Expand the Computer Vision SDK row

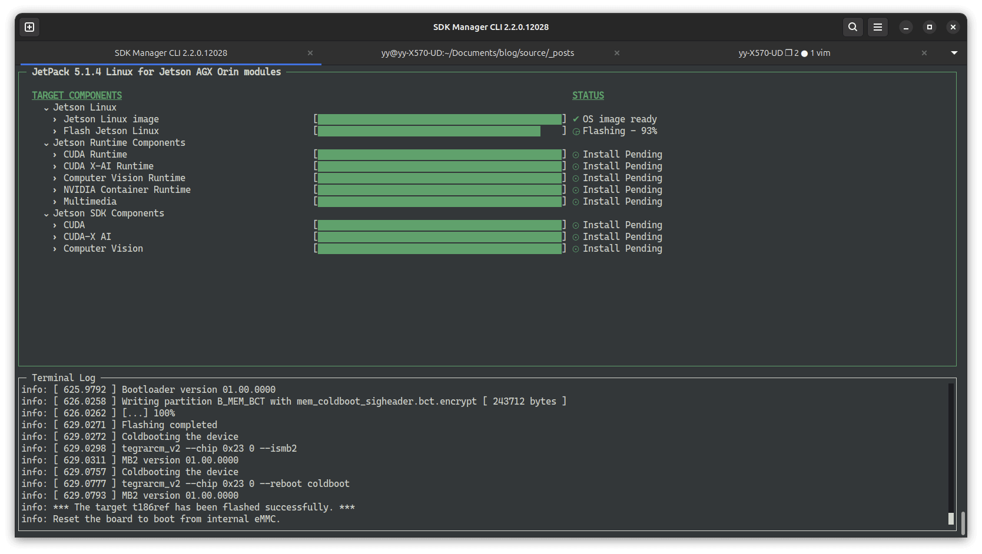(x=55, y=249)
